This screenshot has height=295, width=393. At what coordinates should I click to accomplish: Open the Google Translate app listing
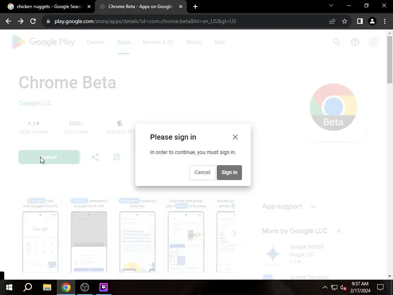coord(309,277)
